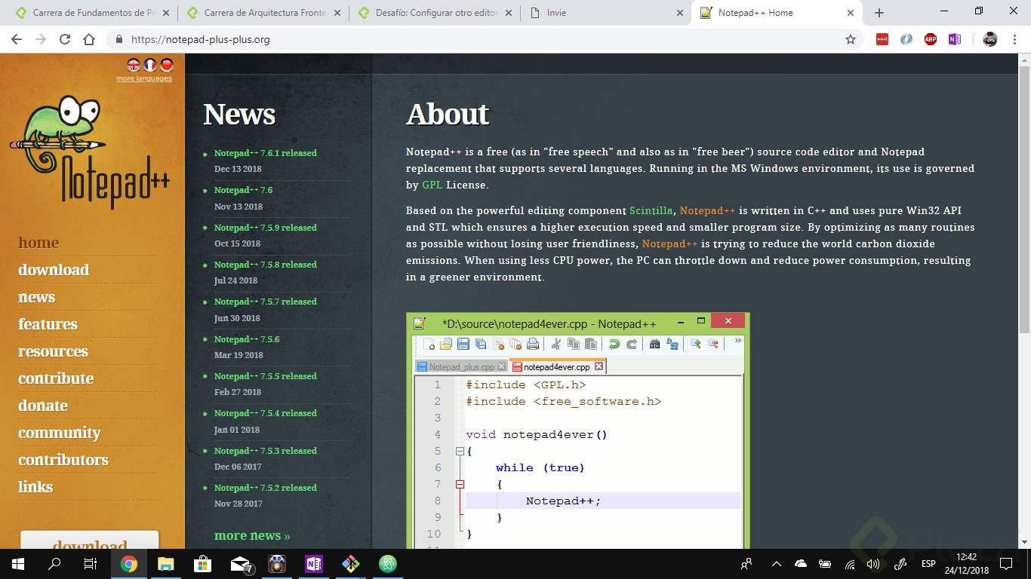This screenshot has height=579, width=1031.
Task: Go to the download page in sidebar menu
Action: (x=54, y=270)
